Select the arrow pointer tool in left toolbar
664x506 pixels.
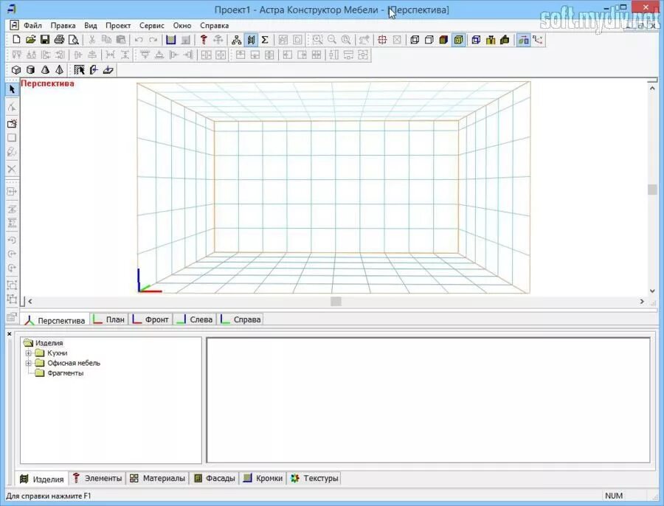[x=12, y=89]
